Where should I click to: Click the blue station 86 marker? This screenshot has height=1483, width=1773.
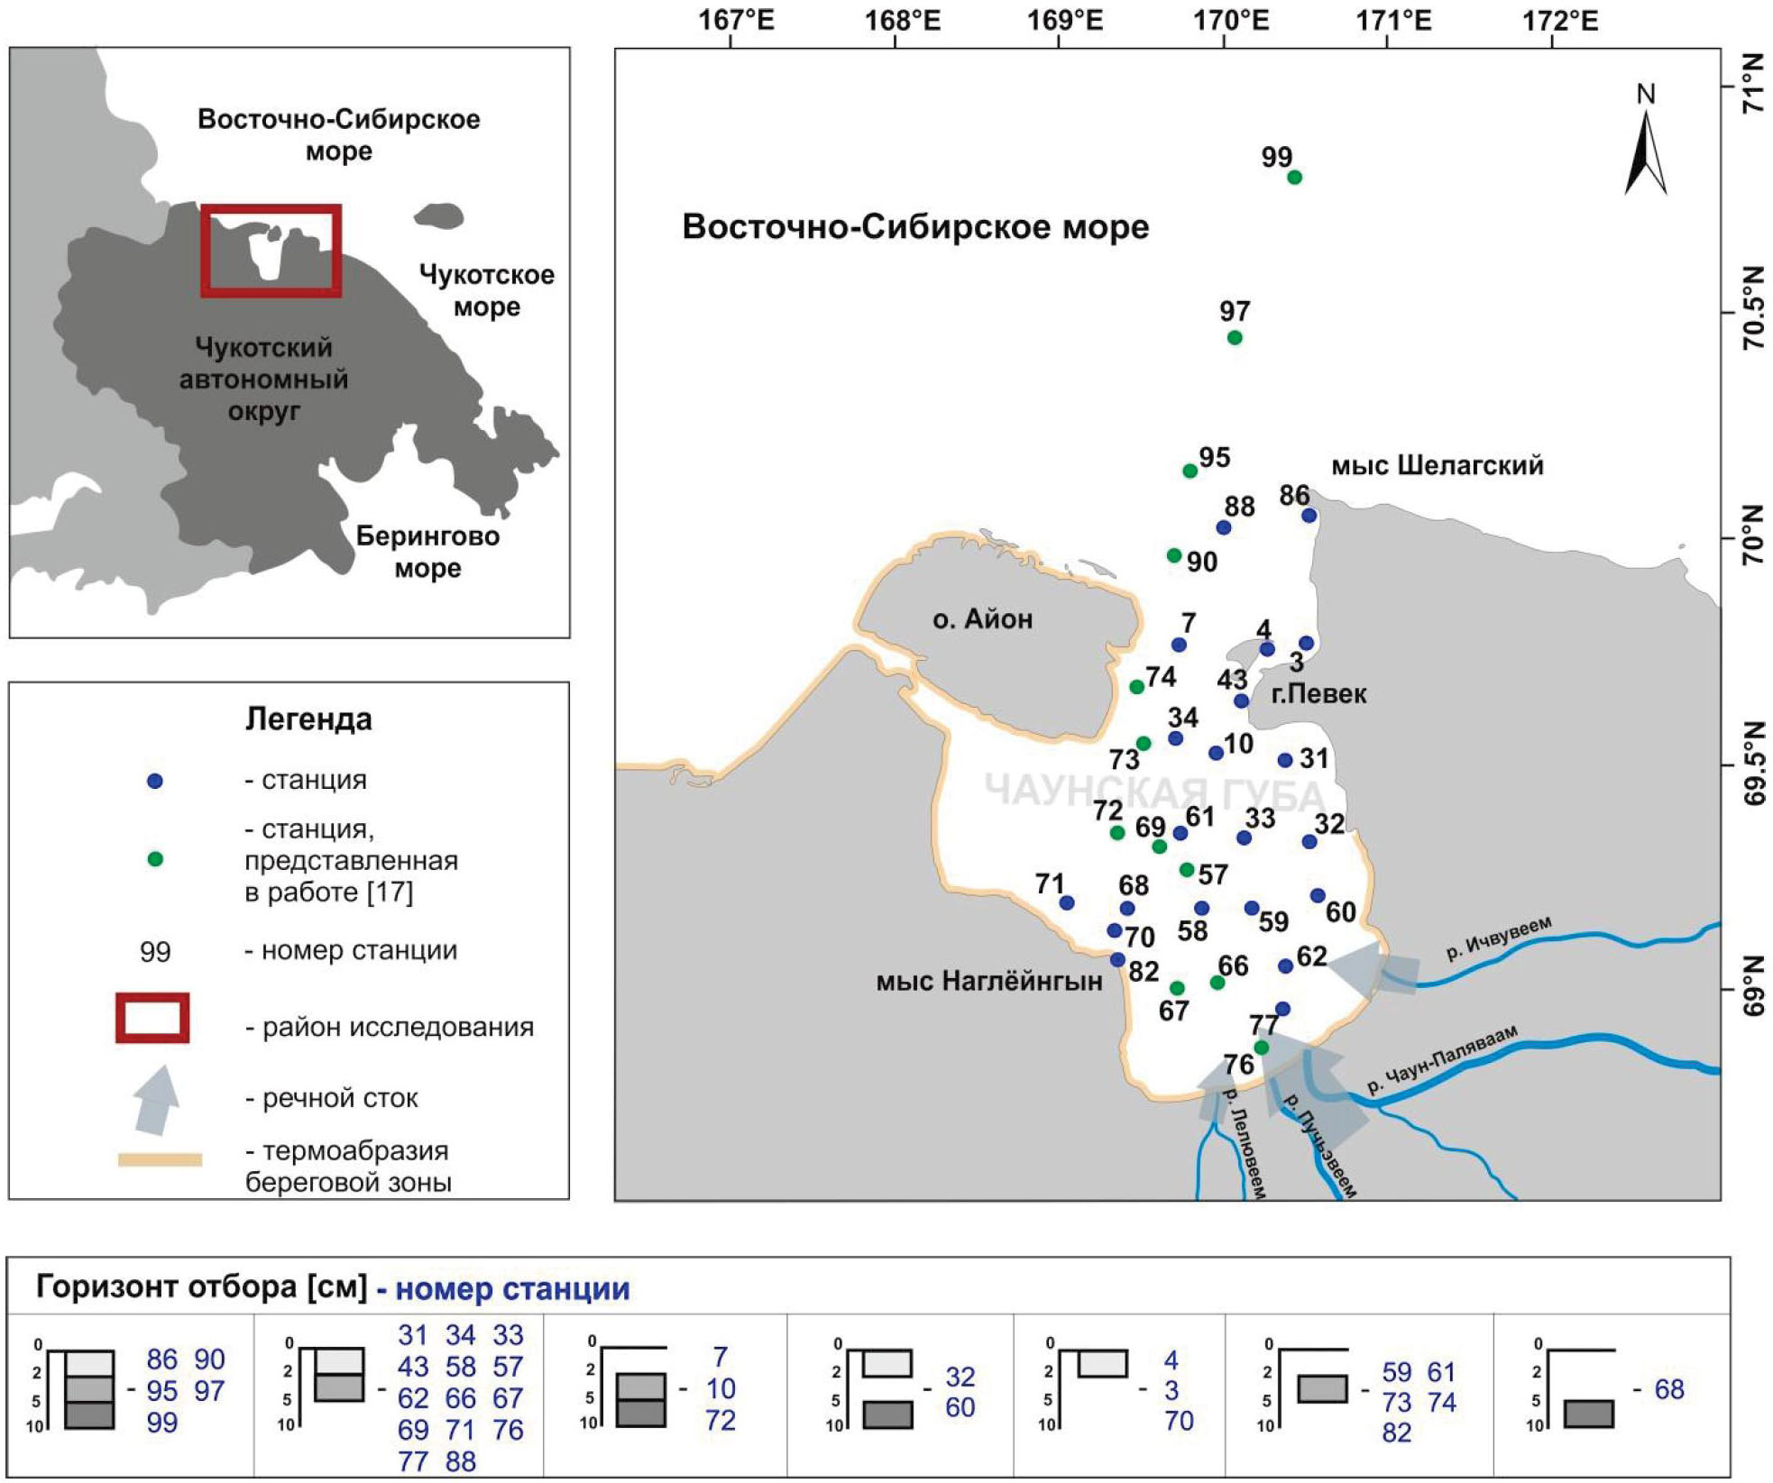pos(1309,516)
